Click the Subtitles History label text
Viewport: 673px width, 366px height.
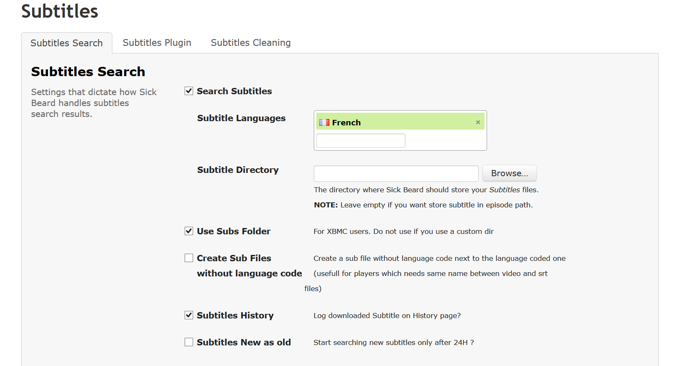[x=235, y=316]
